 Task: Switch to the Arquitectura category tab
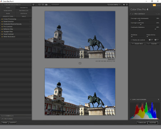8,16
